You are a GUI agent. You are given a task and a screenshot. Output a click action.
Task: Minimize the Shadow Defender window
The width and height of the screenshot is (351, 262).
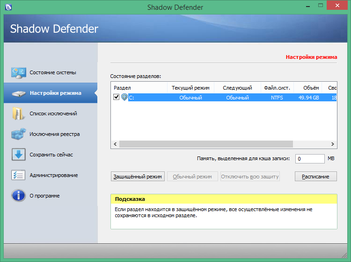click(x=308, y=6)
